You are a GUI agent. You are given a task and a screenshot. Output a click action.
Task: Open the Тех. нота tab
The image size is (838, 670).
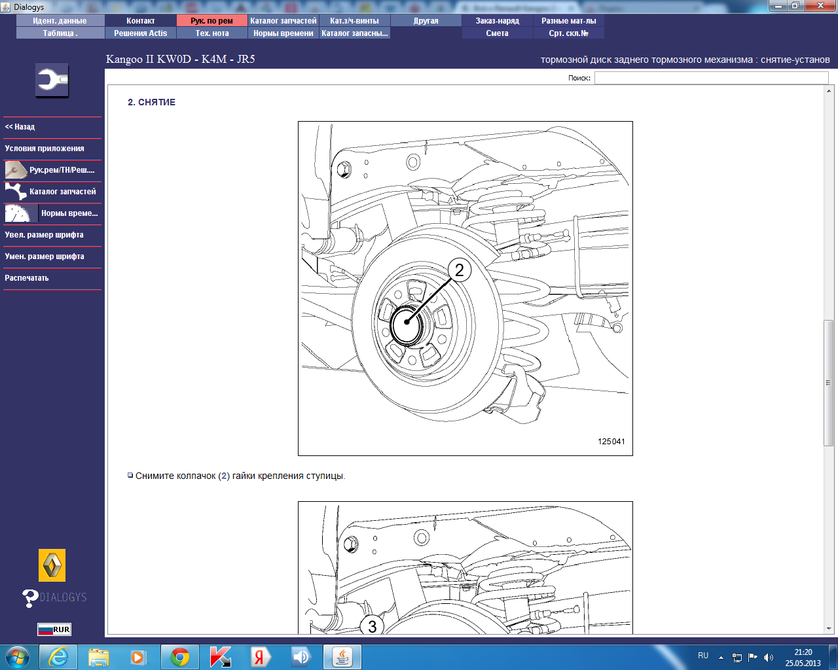[212, 33]
